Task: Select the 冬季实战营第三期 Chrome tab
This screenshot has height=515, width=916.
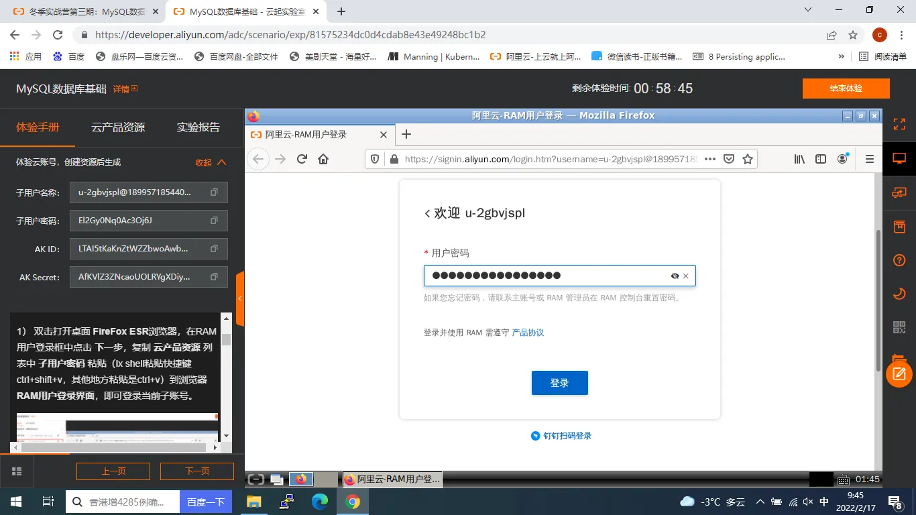Action: pyautogui.click(x=85, y=12)
